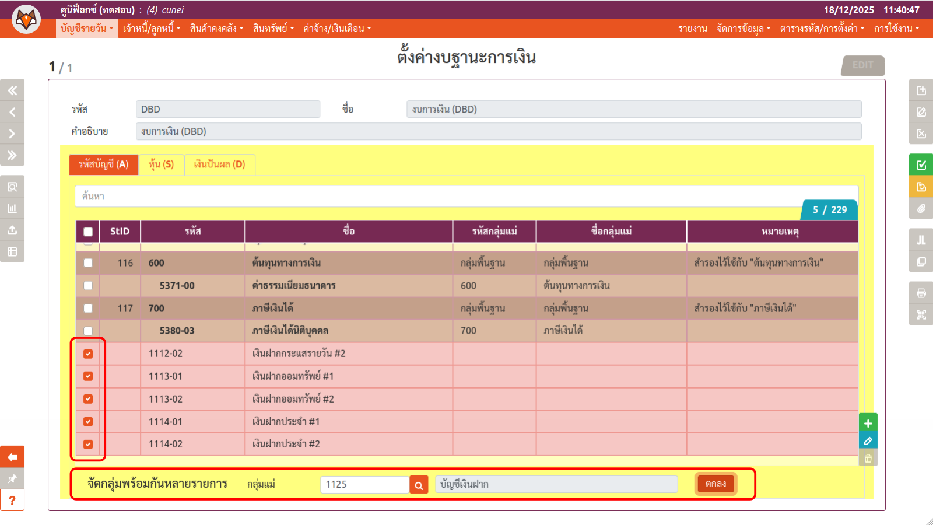Open the เงินปันผล (D) tab
Screen dimensions: 933x525
point(219,164)
